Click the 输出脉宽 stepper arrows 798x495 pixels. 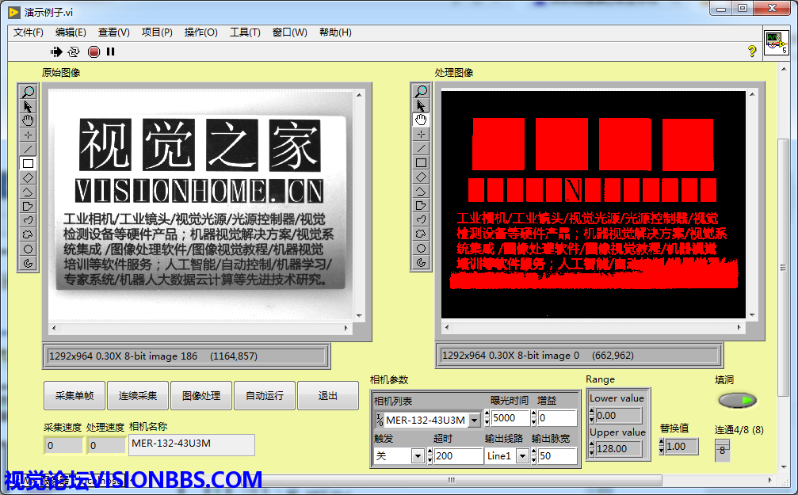534,456
